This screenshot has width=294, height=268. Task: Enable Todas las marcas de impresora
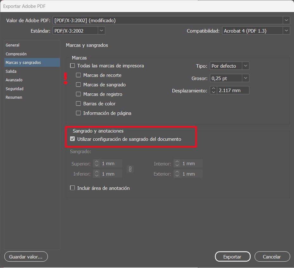click(73, 66)
